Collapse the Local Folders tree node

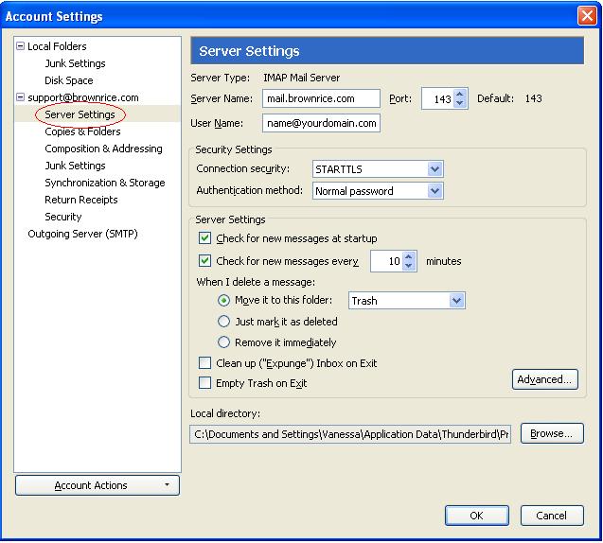pyautogui.click(x=21, y=46)
